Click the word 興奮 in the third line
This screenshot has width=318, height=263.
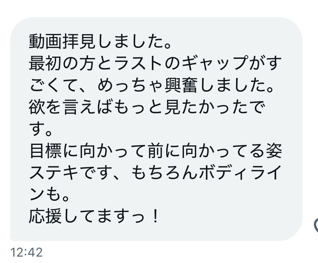tap(181, 85)
